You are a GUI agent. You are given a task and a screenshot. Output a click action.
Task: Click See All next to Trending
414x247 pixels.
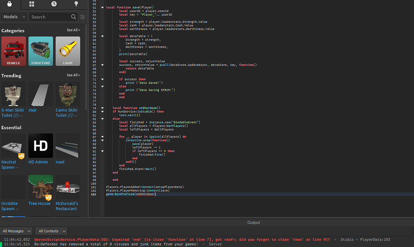73,75
